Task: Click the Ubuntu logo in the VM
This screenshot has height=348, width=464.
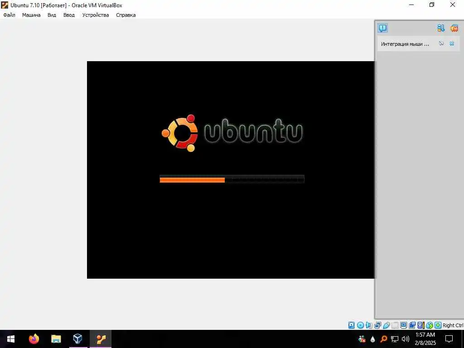Action: click(232, 133)
